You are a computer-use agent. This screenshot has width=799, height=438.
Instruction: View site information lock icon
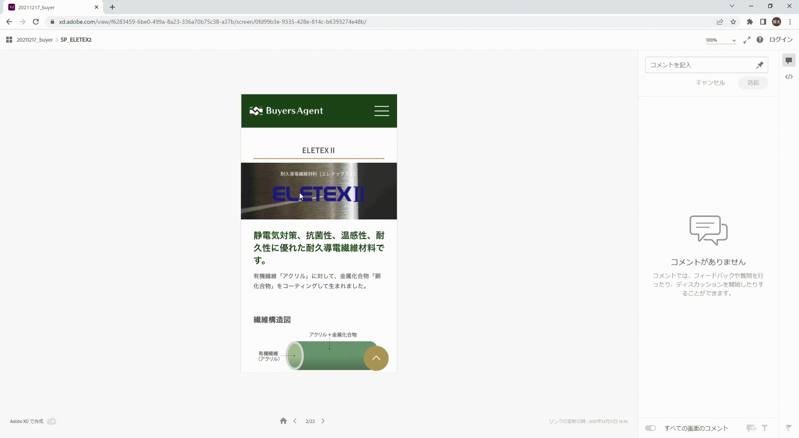click(x=52, y=22)
